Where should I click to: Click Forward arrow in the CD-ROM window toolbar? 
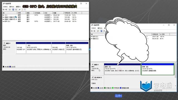click(x=95, y=31)
